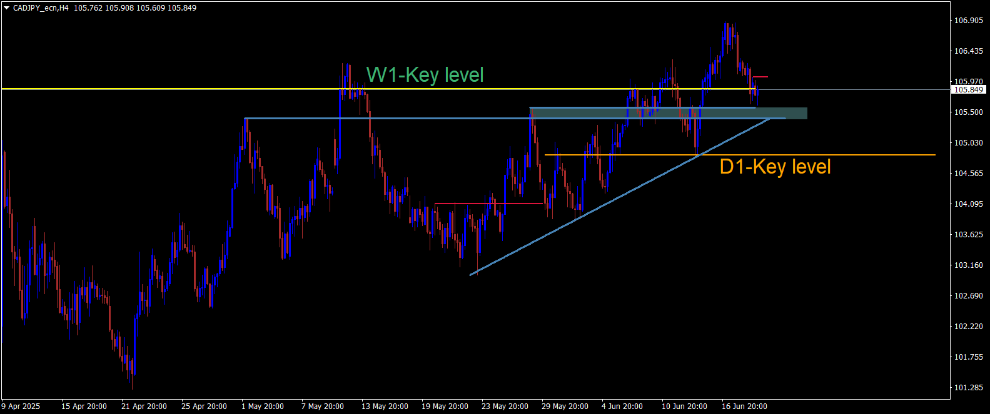Image resolution: width=990 pixels, height=414 pixels.
Task: Click the 25 Apr 20:00 time label
Action: (204, 407)
